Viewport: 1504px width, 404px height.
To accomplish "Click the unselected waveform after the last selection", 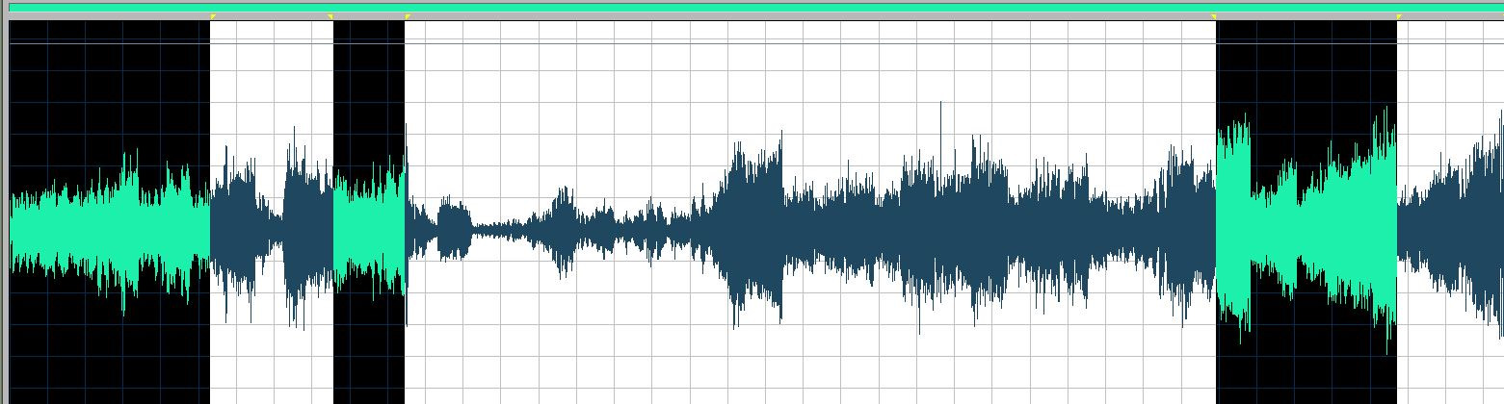I will click(1450, 213).
